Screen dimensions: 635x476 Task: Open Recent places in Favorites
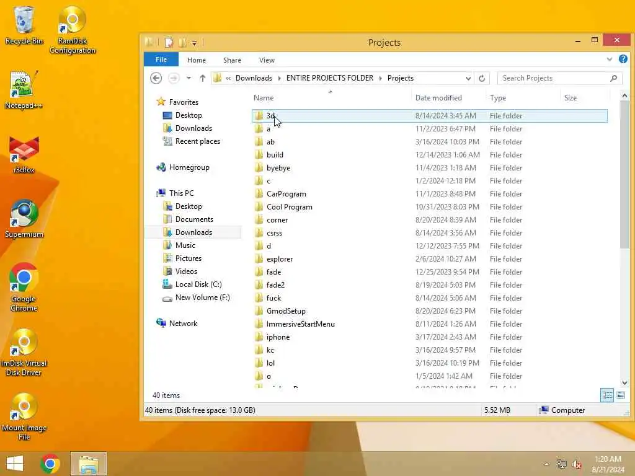click(192, 141)
